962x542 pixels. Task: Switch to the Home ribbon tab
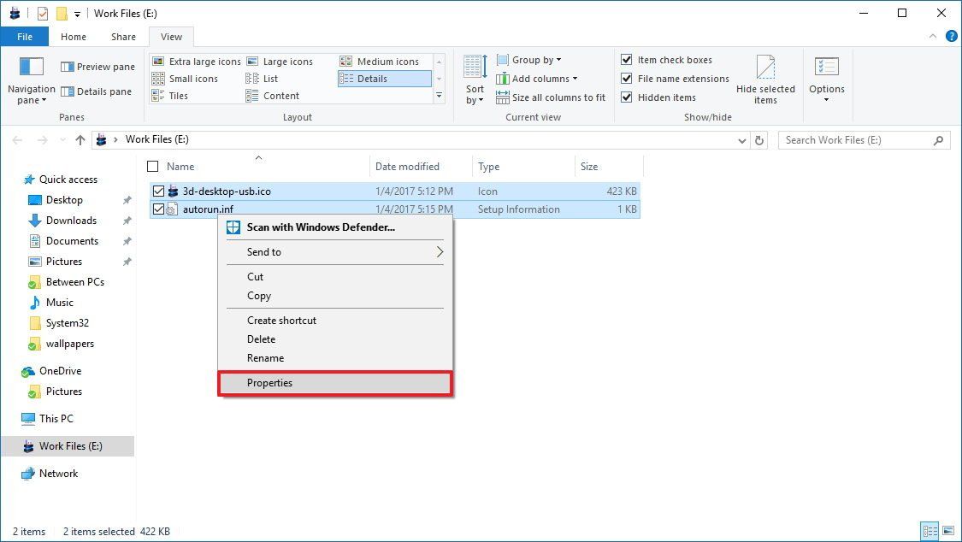73,37
